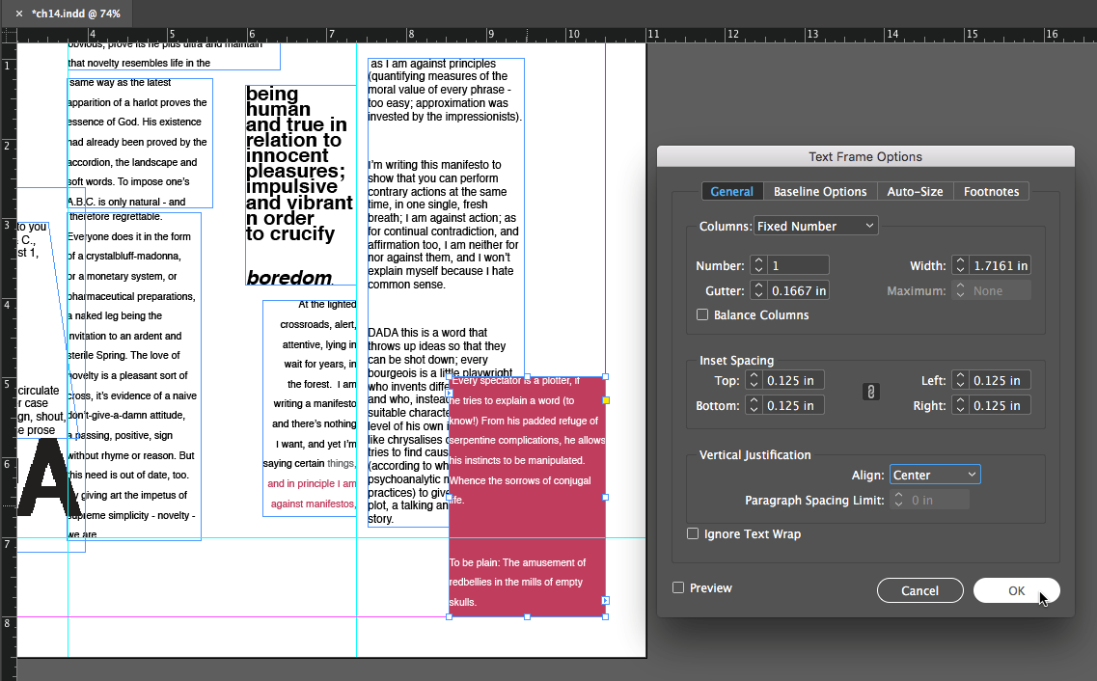Confirm the dialog with OK
This screenshot has height=681, width=1097.
pyautogui.click(x=1016, y=590)
